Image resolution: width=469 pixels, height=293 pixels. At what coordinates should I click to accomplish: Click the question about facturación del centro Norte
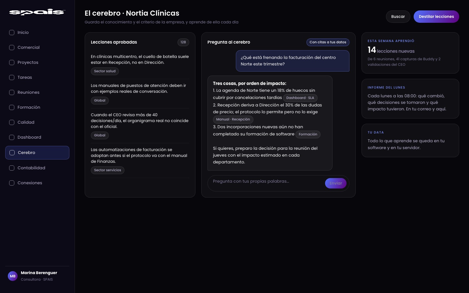(x=292, y=61)
